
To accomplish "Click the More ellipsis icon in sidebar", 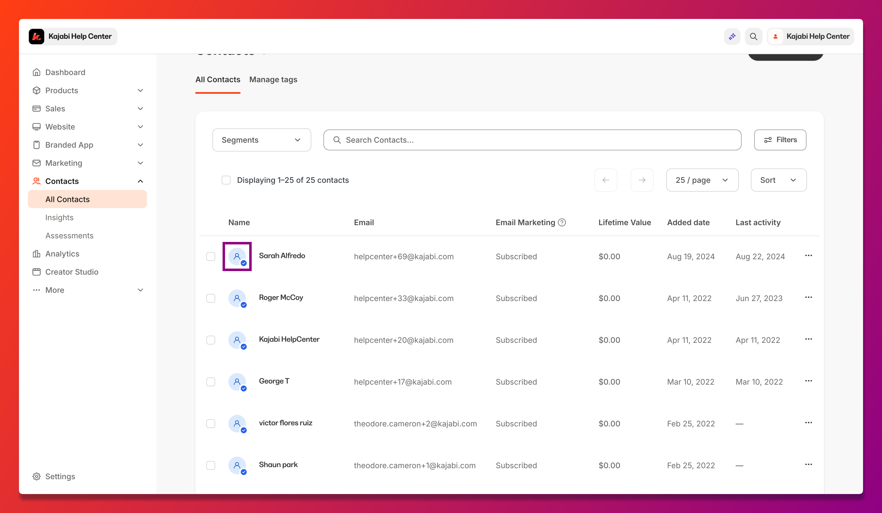I will 36,290.
